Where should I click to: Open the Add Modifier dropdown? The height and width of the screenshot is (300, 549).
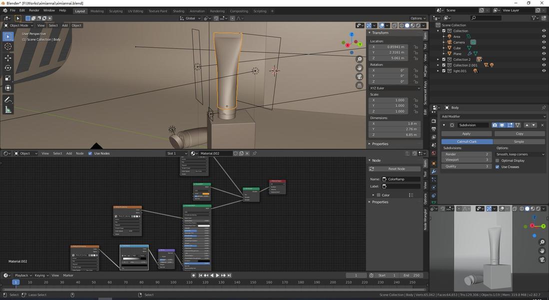(493, 116)
